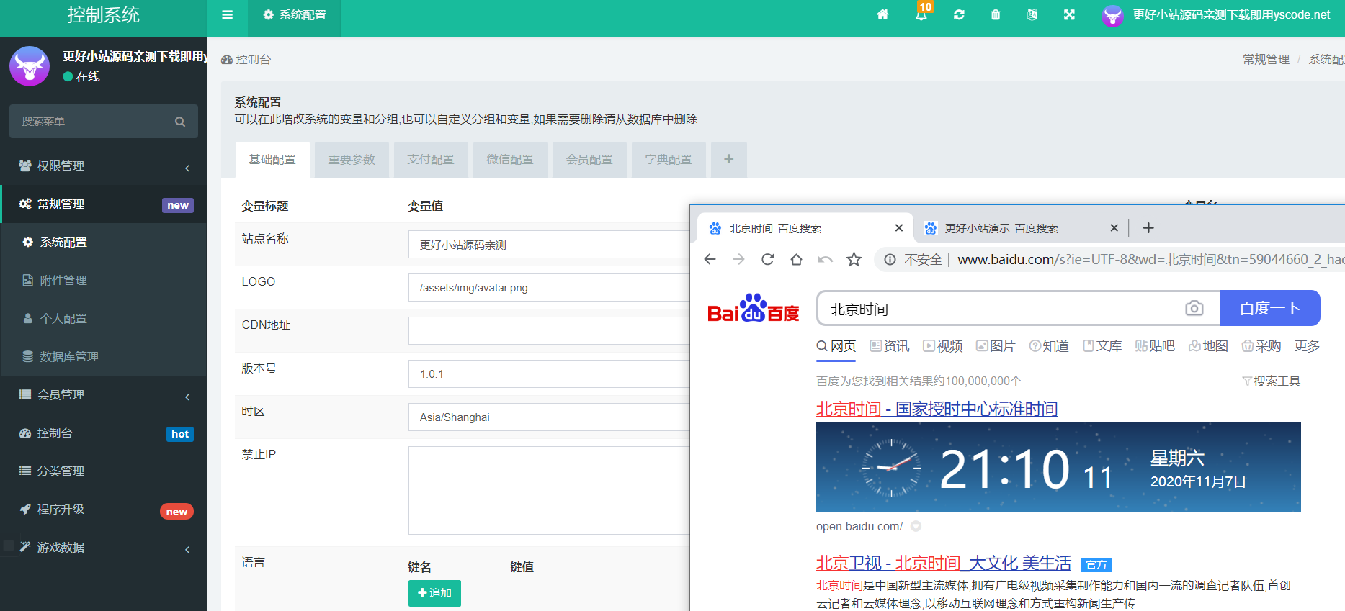Open notifications bell with badge 10

coord(921,14)
